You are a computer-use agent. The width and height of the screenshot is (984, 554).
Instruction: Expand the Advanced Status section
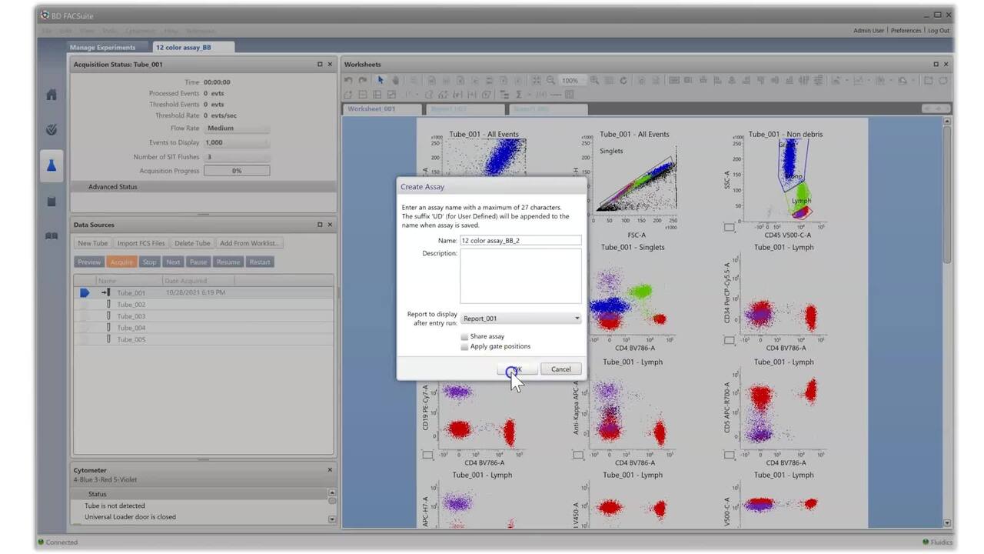112,187
